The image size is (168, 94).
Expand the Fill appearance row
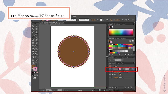[x=112, y=75]
